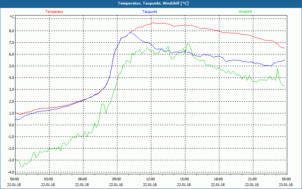Image resolution: width=302 pixels, height=189 pixels.
Task: Click the '21:00' time label
Action: click(253, 179)
